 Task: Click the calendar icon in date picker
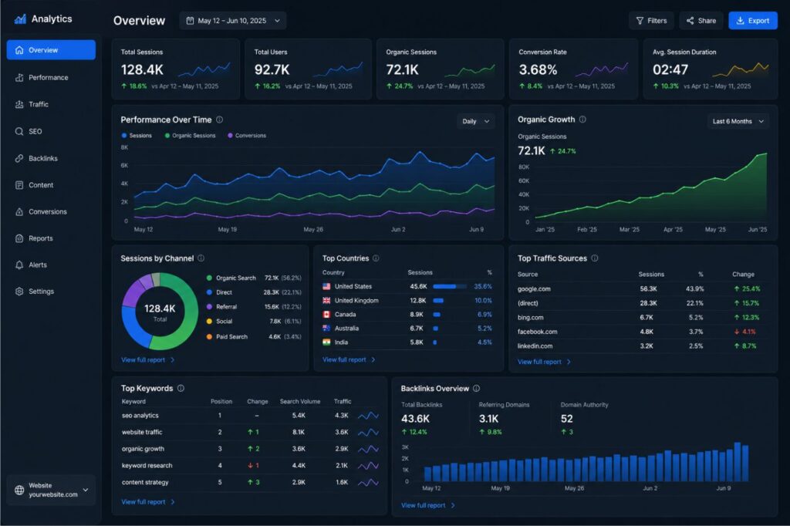[x=190, y=21]
